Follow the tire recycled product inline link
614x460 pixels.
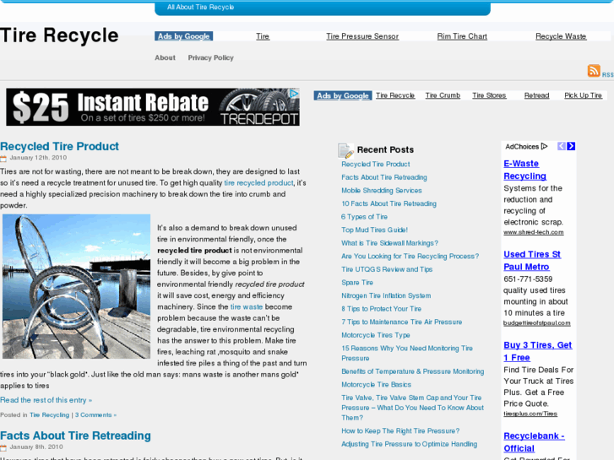tap(258, 183)
